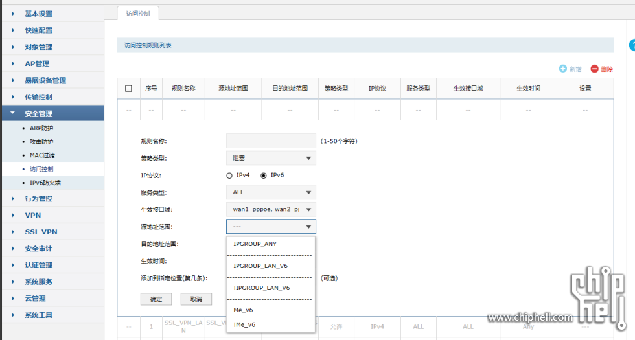Click the blue plus icon to add a rule
The image size is (635, 340).
click(563, 69)
